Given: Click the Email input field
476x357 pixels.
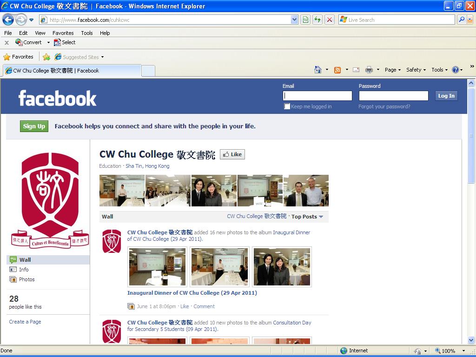Looking at the screenshot, I should (x=317, y=96).
